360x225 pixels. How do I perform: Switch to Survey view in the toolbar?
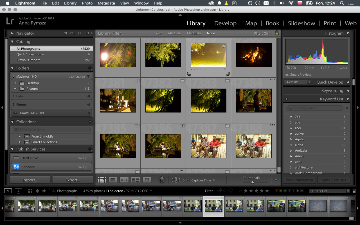[136, 180]
